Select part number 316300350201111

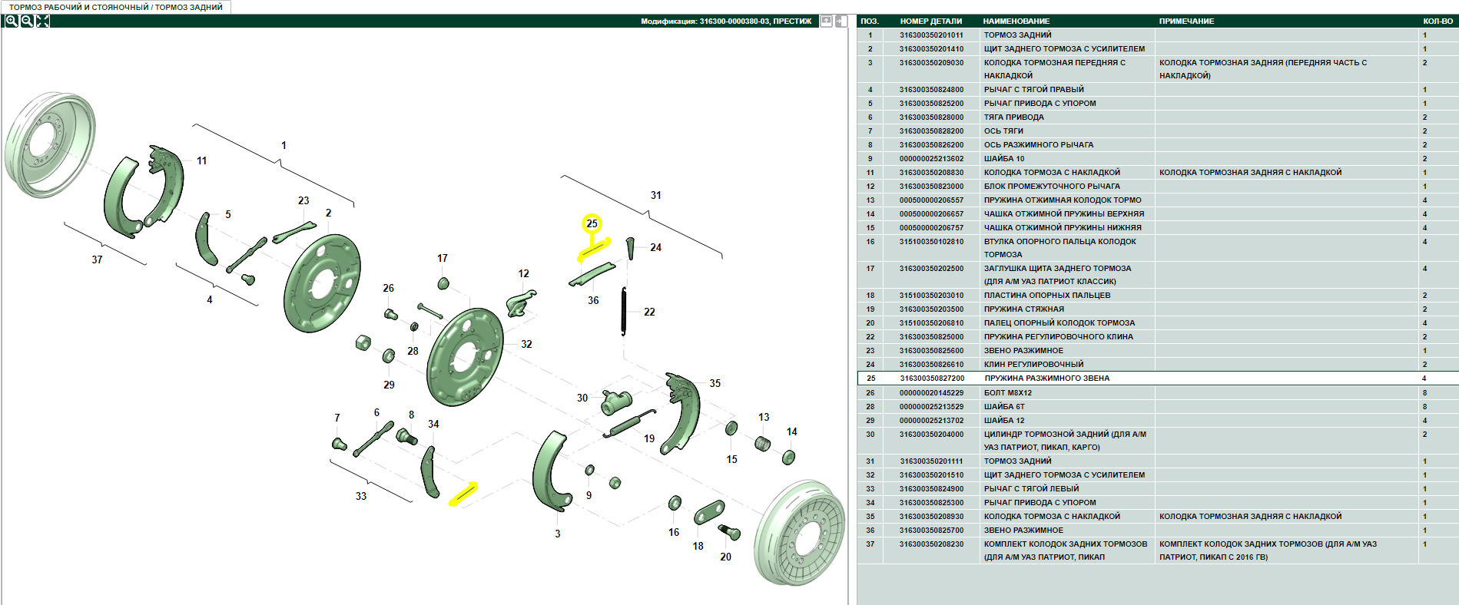tap(931, 461)
